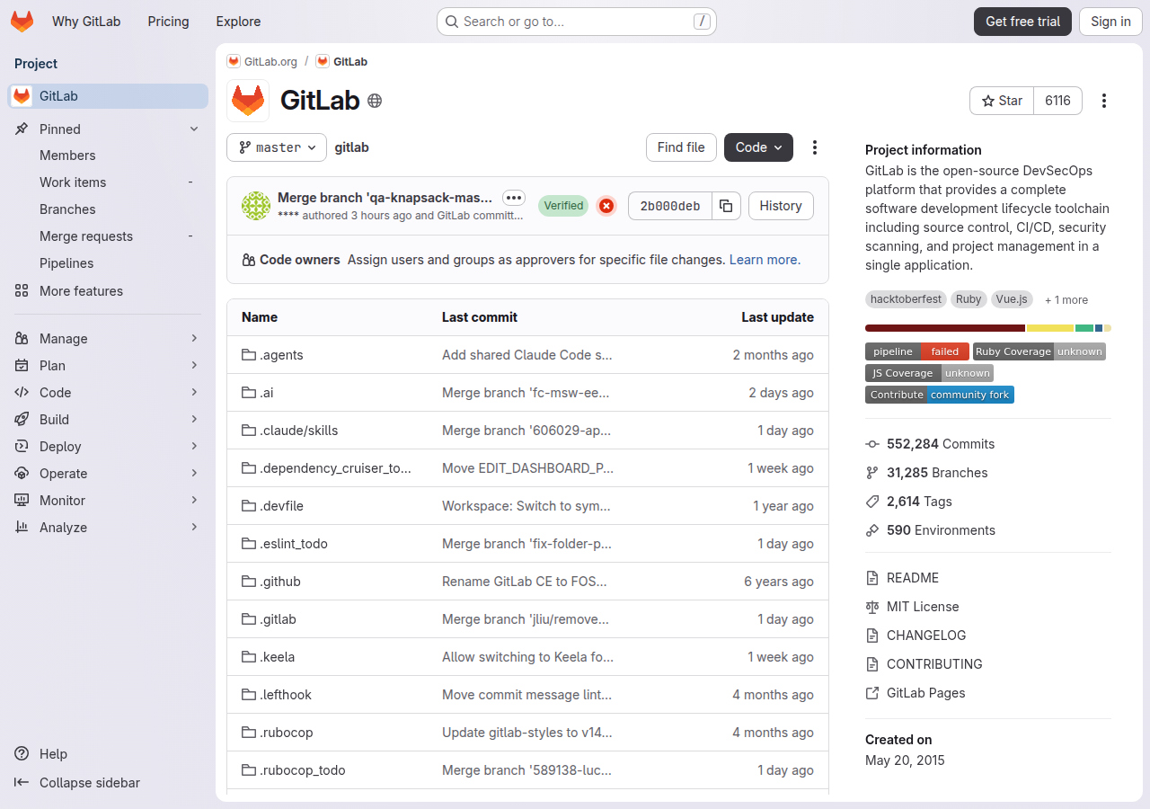Click the Help question mark icon
This screenshot has width=1150, height=809.
pos(22,754)
